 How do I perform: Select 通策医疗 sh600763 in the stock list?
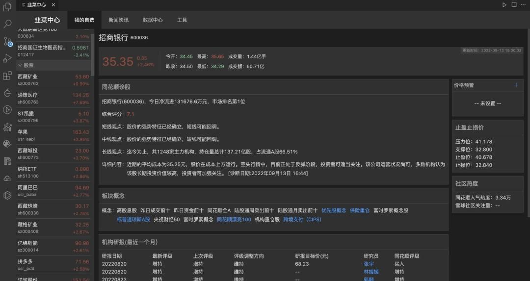(x=53, y=98)
